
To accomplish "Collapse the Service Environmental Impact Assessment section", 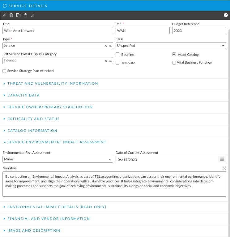I will [x=57, y=142].
